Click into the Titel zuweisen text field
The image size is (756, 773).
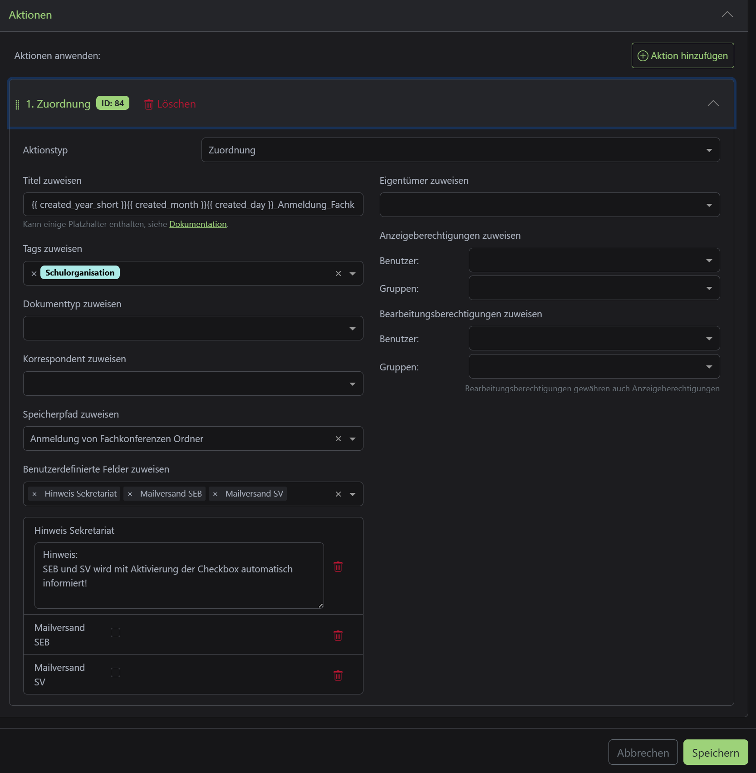(193, 204)
